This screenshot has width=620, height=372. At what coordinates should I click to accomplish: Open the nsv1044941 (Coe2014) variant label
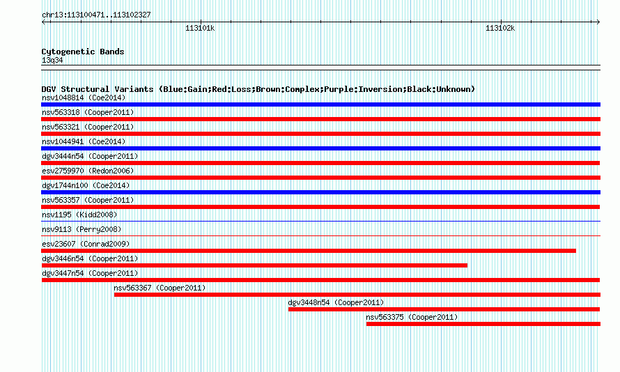point(84,141)
